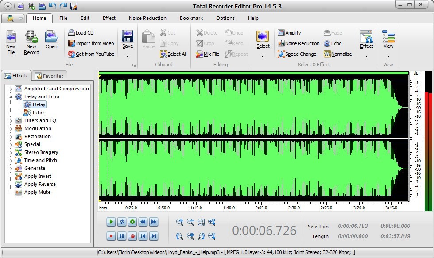Play the audio file
This screenshot has height=258, width=434.
(111, 222)
